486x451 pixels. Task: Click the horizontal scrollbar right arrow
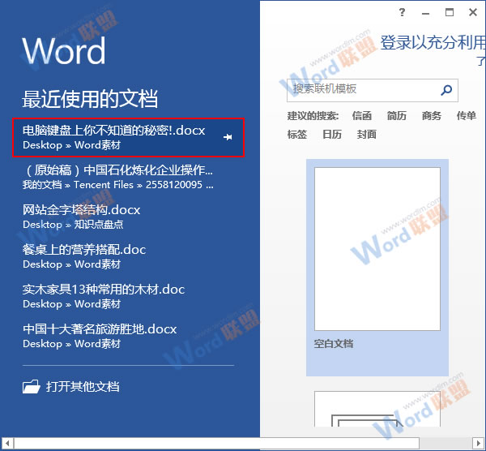tap(478, 443)
